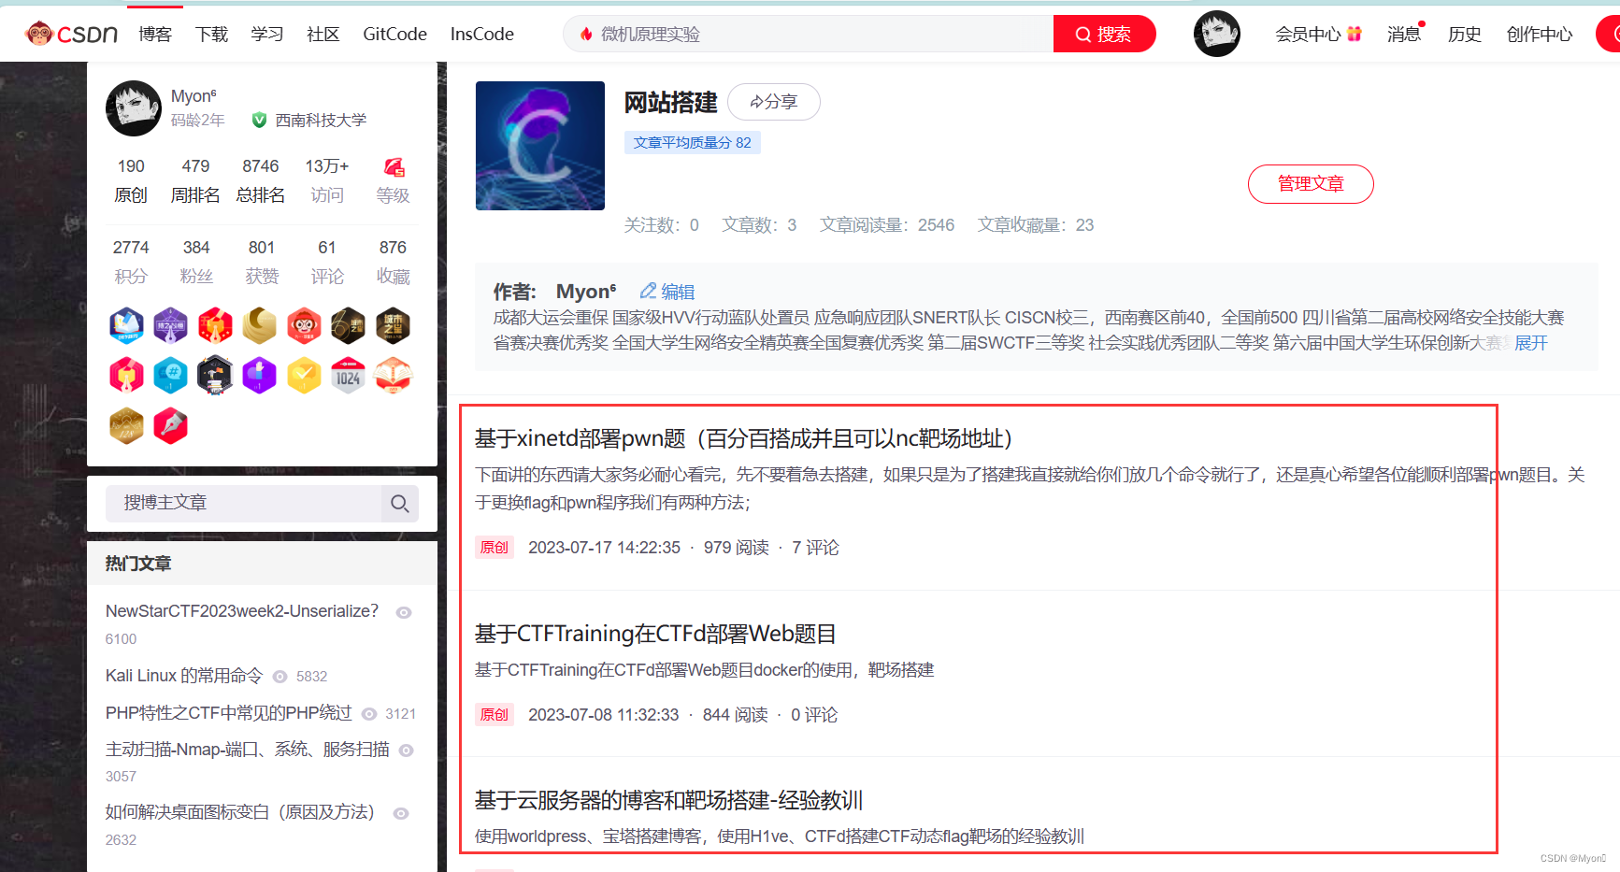Click the dark badge with books and flag
This screenshot has height=872, width=1620.
click(215, 375)
